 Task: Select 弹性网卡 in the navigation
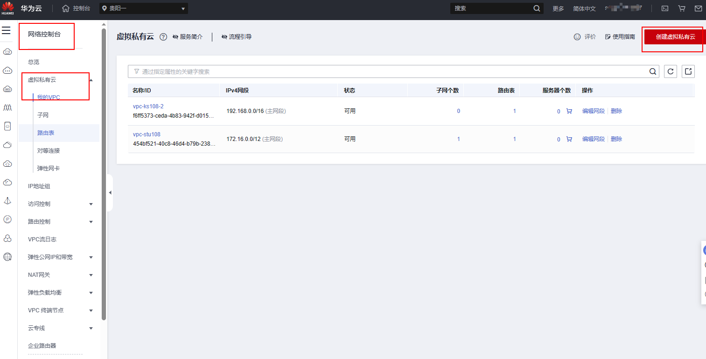coord(49,169)
